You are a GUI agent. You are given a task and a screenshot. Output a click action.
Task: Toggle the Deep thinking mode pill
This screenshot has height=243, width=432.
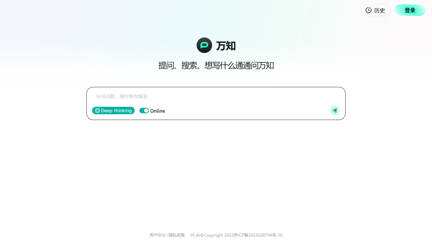point(113,111)
